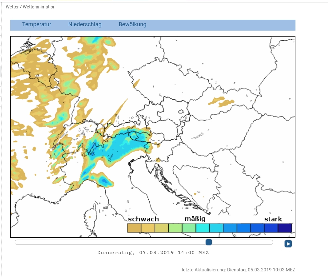Click the 'stark' legend label

click(x=273, y=219)
